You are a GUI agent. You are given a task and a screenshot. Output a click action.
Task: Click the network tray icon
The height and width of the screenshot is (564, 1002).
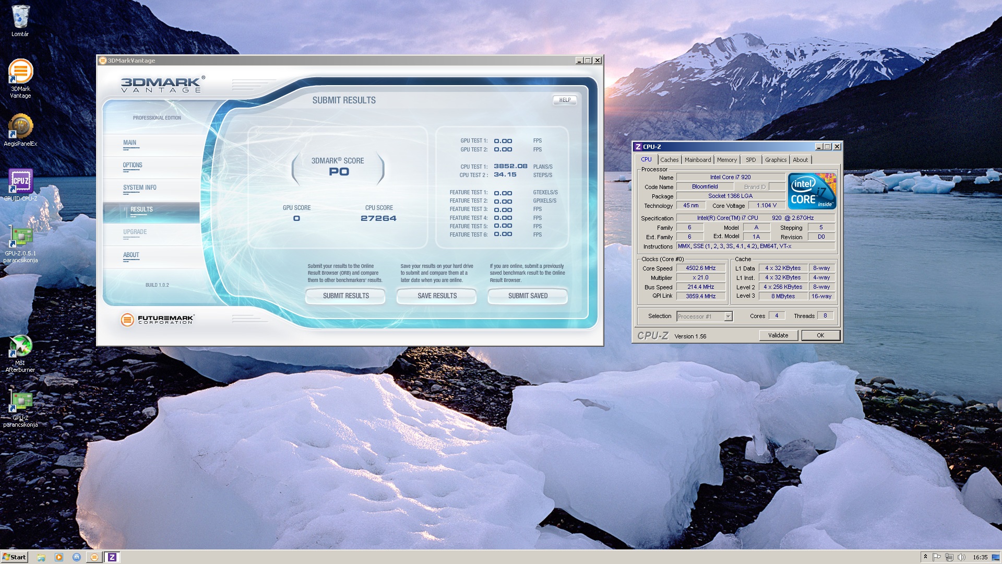pos(949,557)
